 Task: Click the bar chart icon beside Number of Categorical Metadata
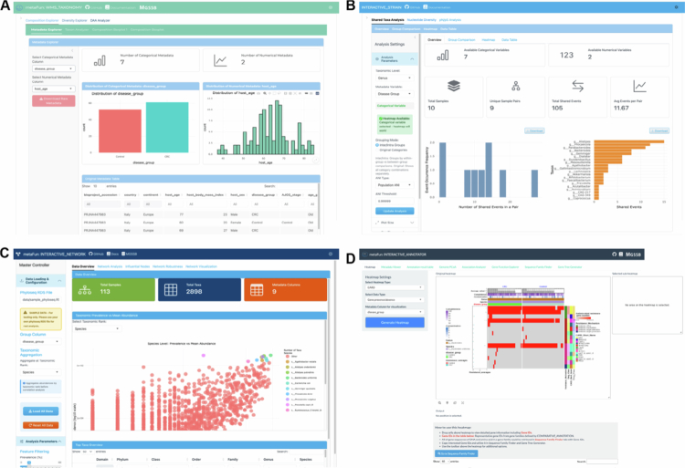coord(100,60)
